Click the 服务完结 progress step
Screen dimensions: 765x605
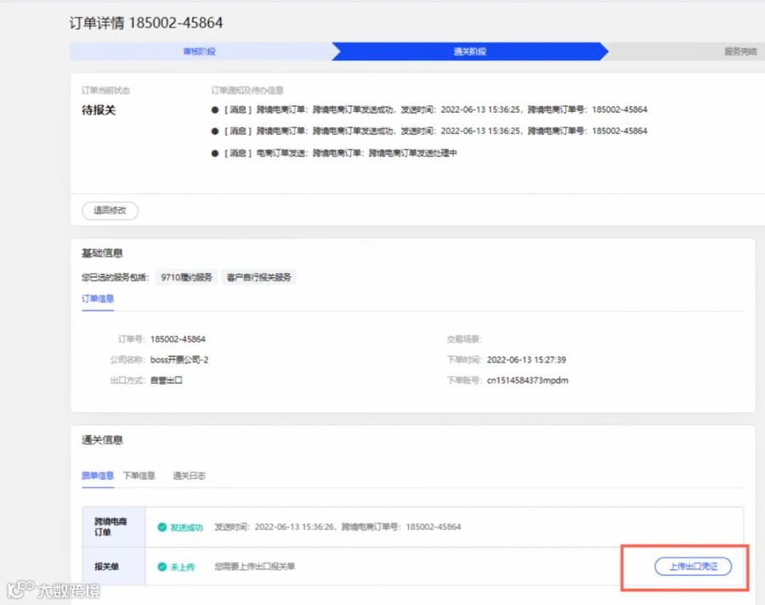pyautogui.click(x=740, y=51)
